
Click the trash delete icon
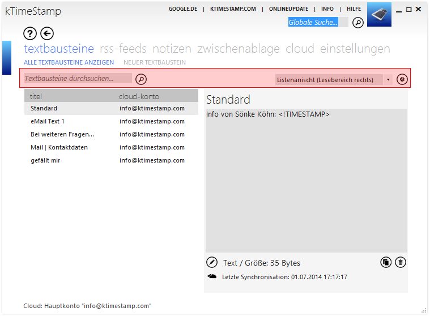click(401, 262)
